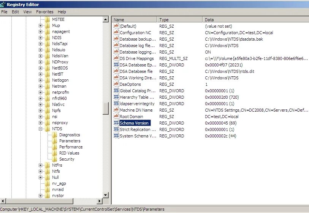
Task: Click the DSA Working Directory string icon
Action: click(x=116, y=78)
